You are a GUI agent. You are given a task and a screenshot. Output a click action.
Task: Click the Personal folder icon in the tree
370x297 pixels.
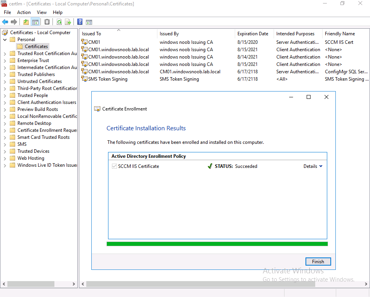(x=12, y=40)
